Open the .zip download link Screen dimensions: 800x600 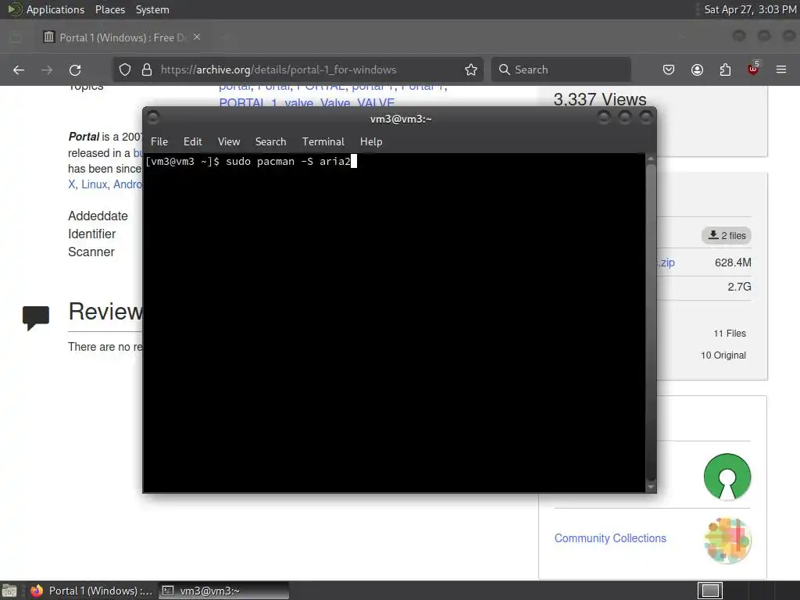point(666,262)
